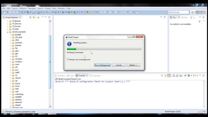Screen dimensions: 208x117
Task: Expand the freertos folder
Action: [10, 45]
